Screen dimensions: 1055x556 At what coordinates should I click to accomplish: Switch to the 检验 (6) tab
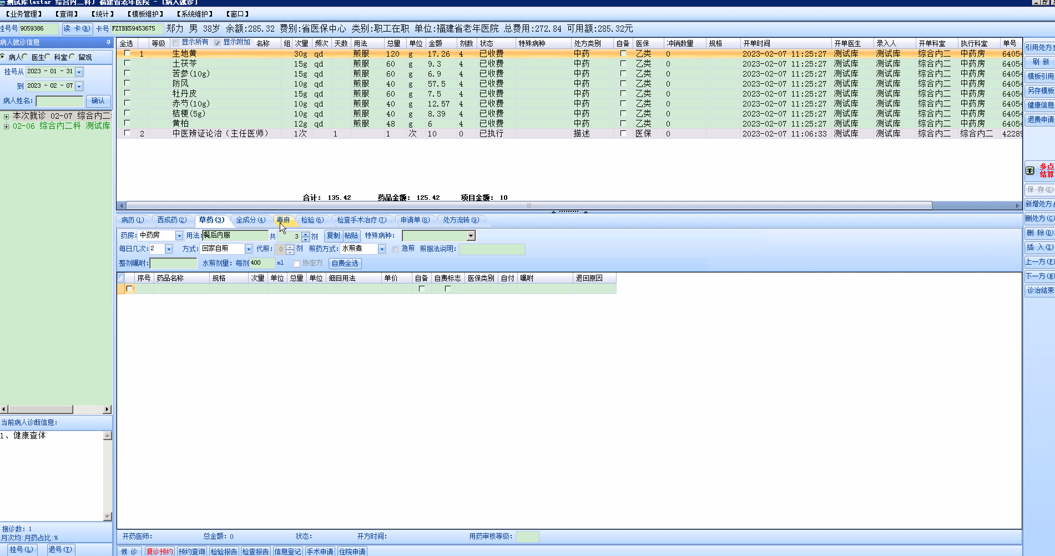(x=312, y=220)
